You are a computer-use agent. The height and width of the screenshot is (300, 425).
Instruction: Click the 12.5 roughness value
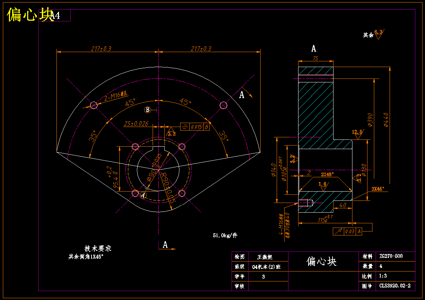(x=357, y=132)
